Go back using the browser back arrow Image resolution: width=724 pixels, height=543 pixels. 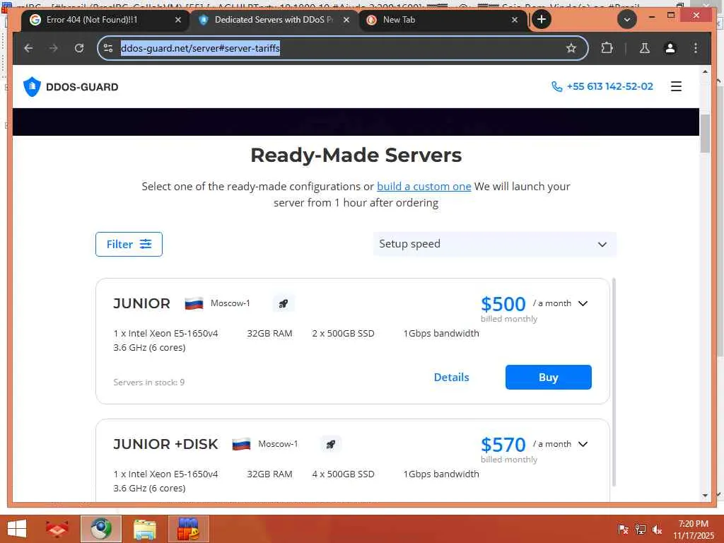(28, 48)
